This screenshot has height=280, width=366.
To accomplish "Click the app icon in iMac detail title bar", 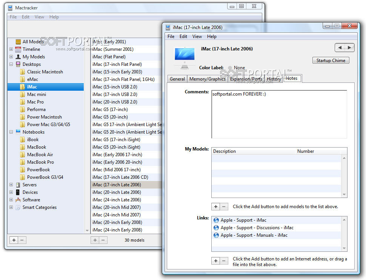I will (168, 27).
